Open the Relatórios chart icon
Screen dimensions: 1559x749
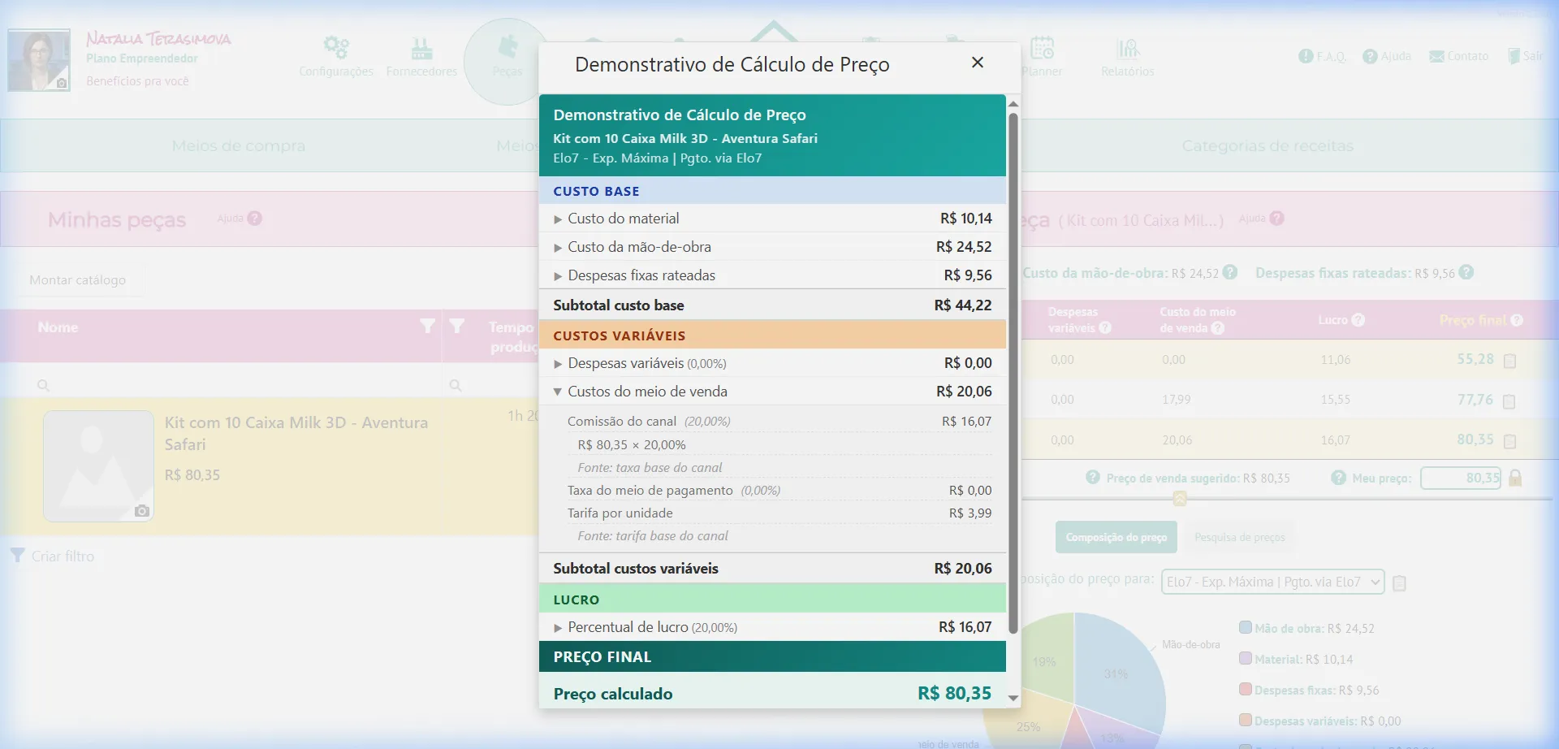pyautogui.click(x=1127, y=49)
